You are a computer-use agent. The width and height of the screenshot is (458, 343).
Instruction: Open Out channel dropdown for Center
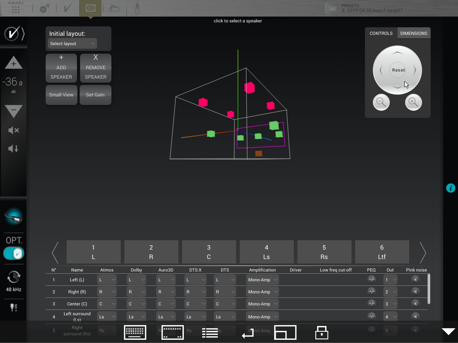(x=390, y=304)
